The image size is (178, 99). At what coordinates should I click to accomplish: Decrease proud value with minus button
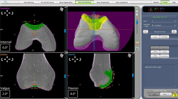tap(146, 32)
